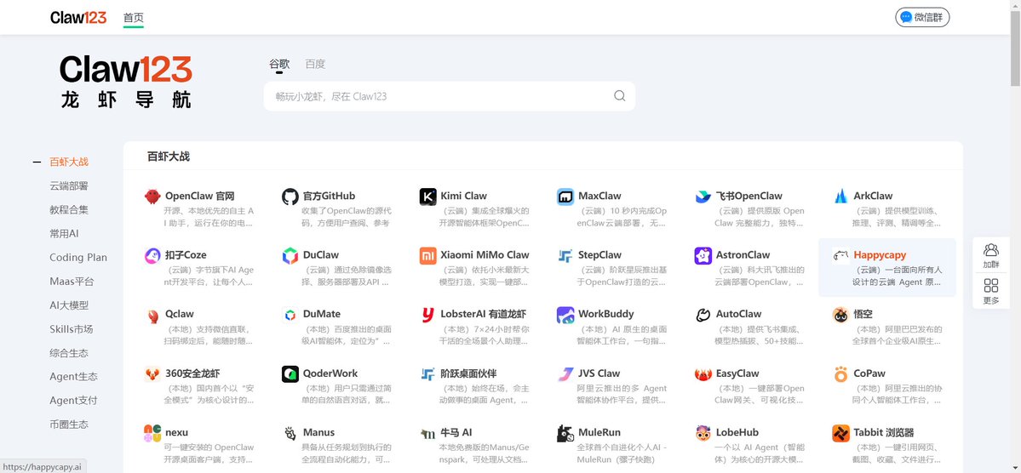Click the MuleRun icon

pyautogui.click(x=565, y=433)
